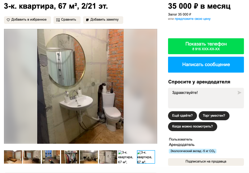
Task: Choose the Когда можно посмотреть? suggestion
Action: click(193, 126)
